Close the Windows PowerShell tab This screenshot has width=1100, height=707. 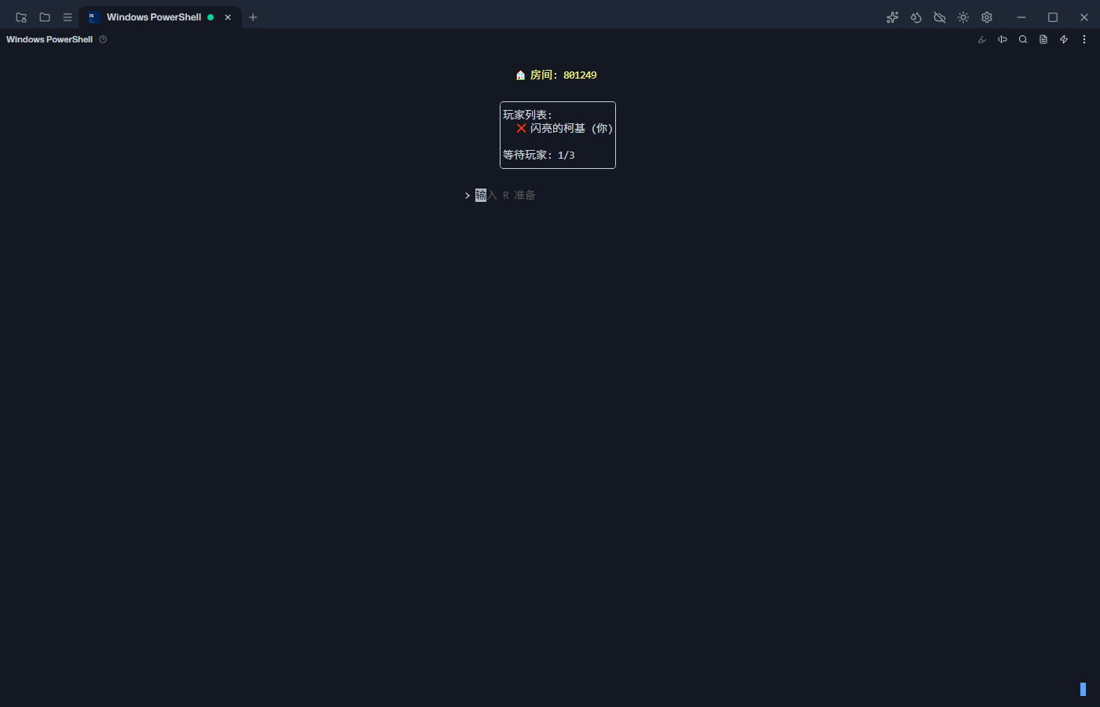click(x=228, y=17)
